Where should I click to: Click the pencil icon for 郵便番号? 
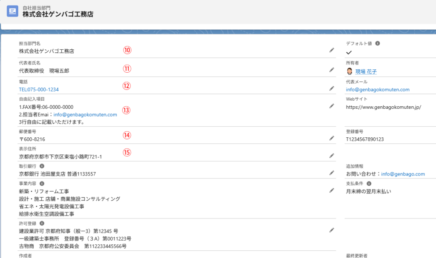332,138
